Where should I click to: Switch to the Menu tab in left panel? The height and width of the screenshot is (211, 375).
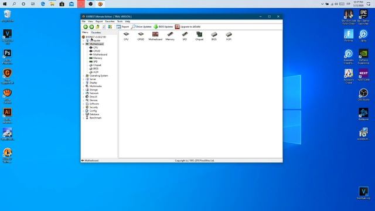click(85, 32)
